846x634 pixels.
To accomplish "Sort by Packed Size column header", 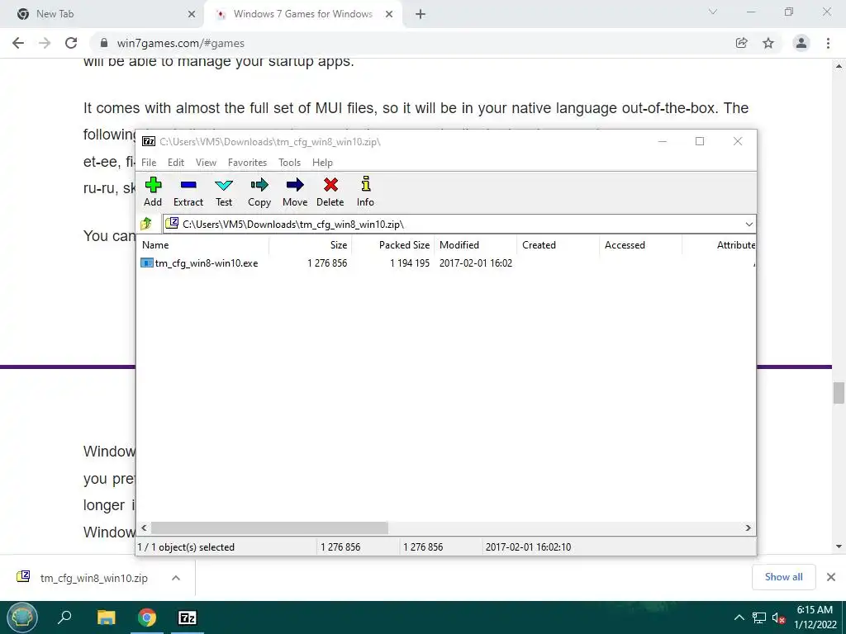I will (x=392, y=244).
